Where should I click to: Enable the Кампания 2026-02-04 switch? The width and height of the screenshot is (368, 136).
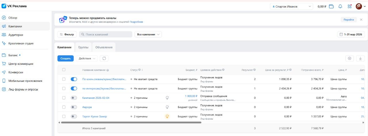[x=74, y=98]
